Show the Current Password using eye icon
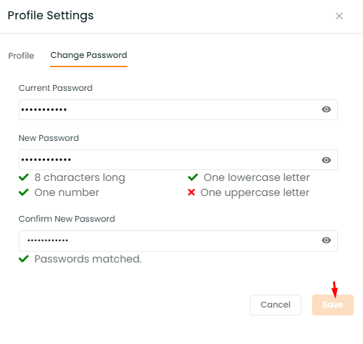 pyautogui.click(x=326, y=109)
